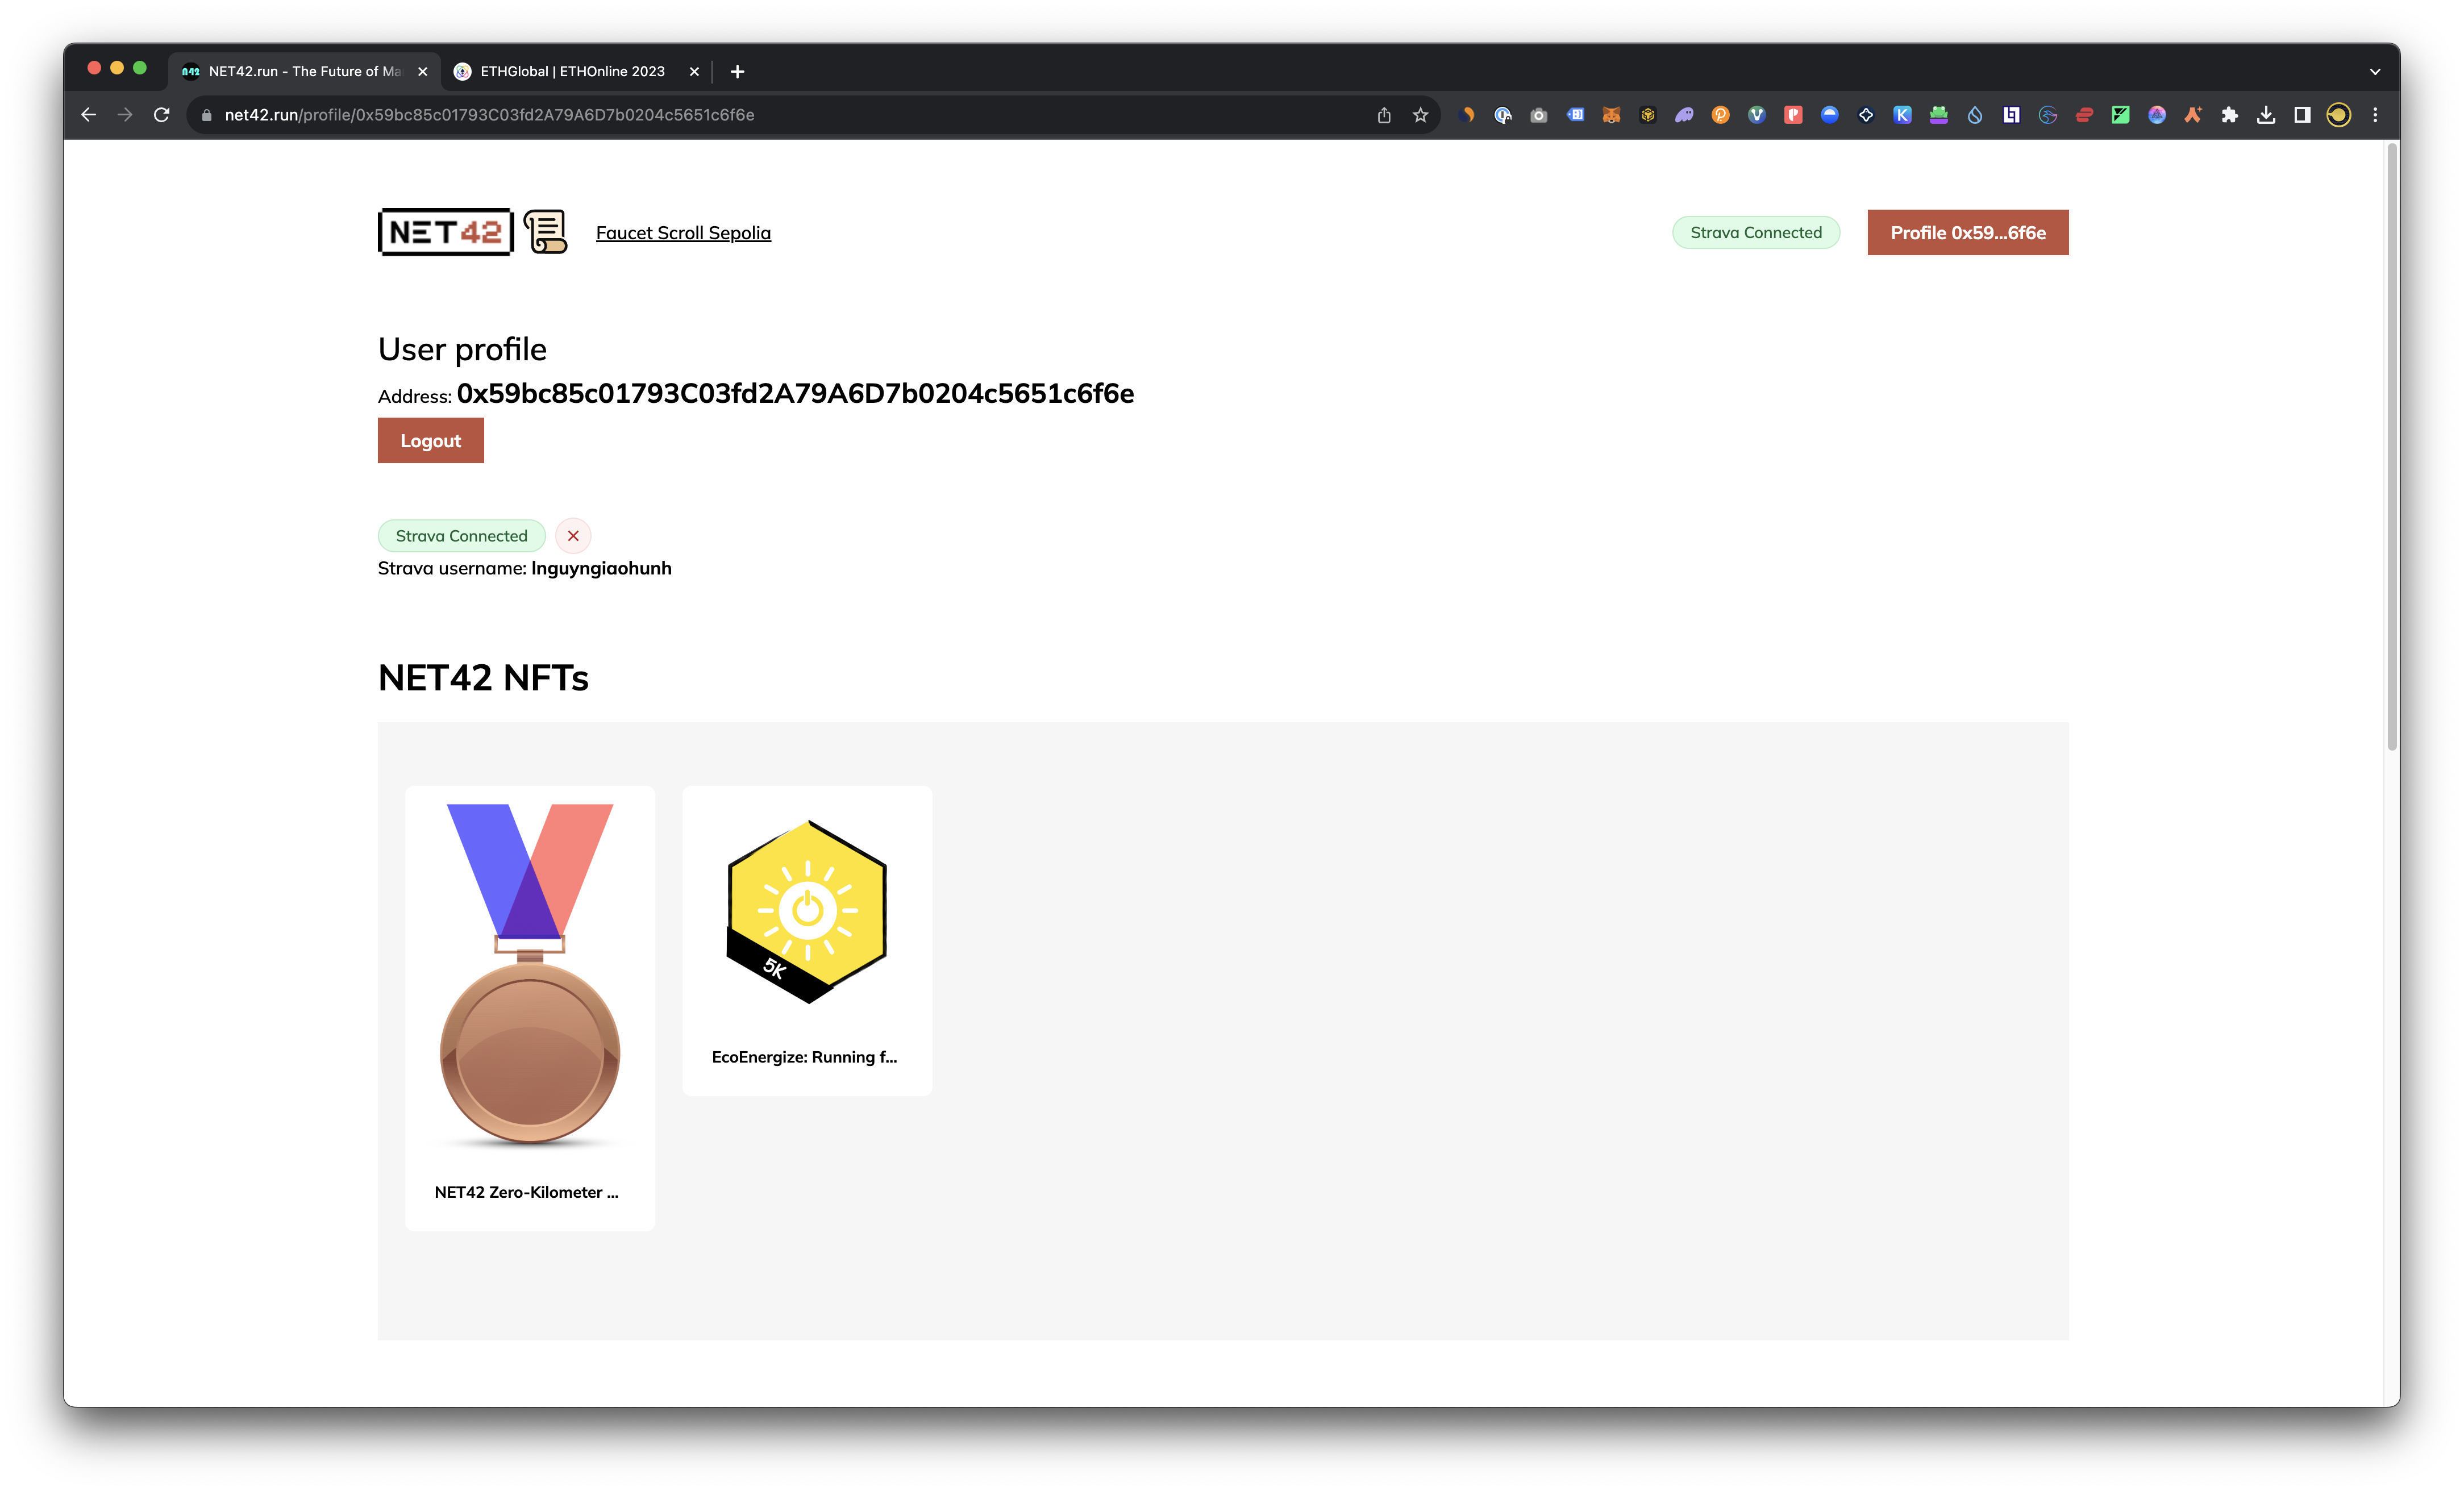Image resolution: width=2464 pixels, height=1491 pixels.
Task: Expand the tab search chevron
Action: click(2375, 72)
